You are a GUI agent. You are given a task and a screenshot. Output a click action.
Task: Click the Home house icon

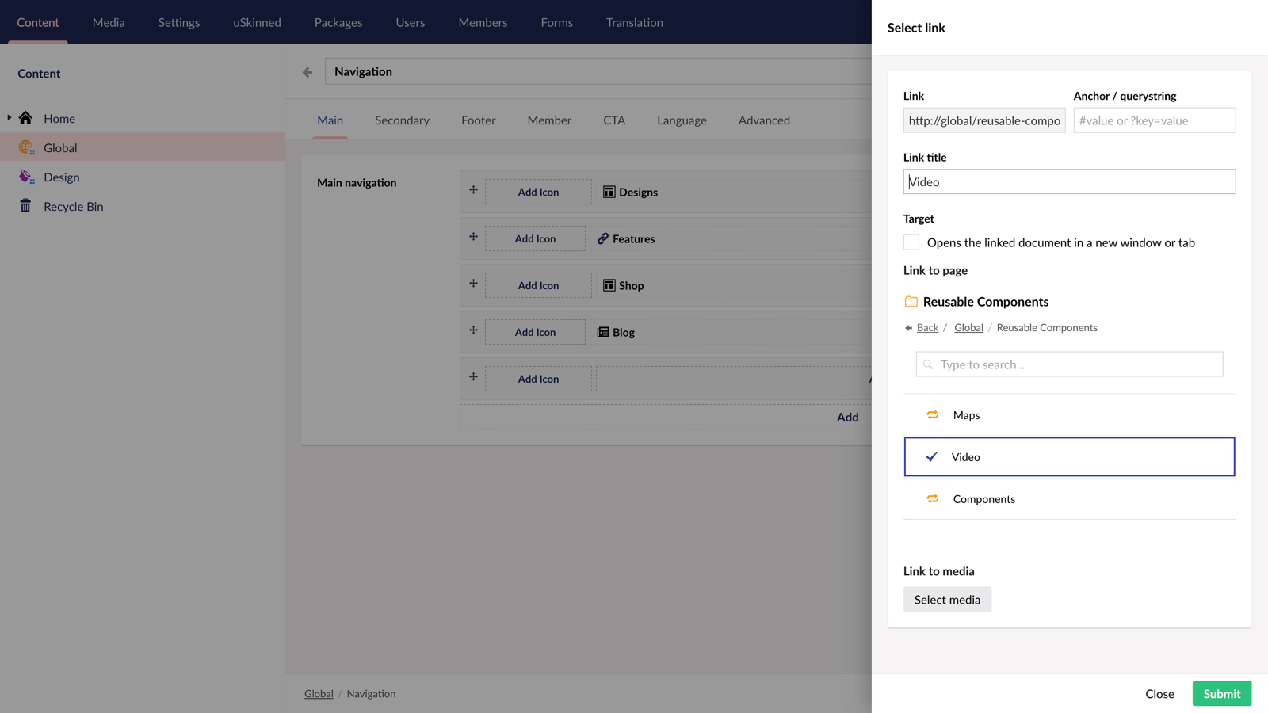[24, 118]
